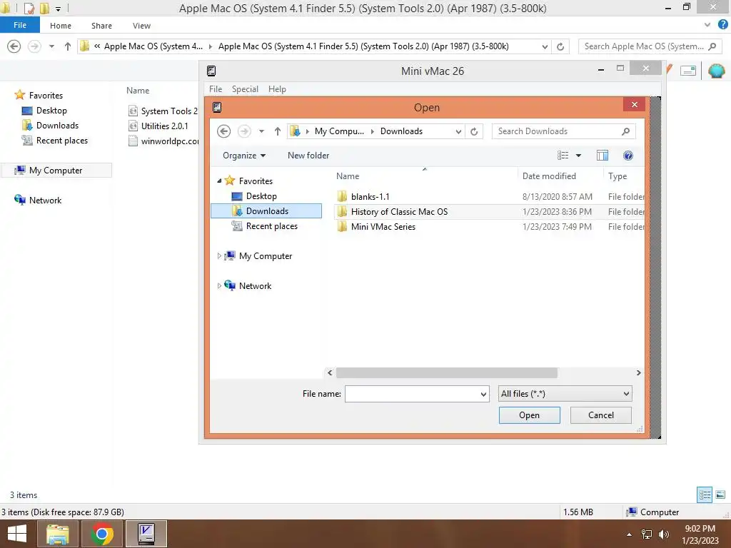
Task: Open the Mini vMac File menu
Action: [216, 89]
